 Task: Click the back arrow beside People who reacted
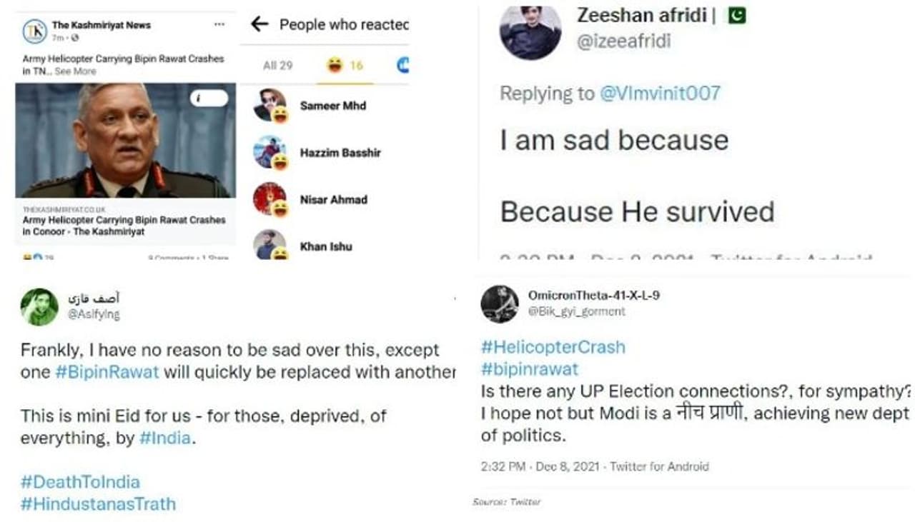[259, 24]
